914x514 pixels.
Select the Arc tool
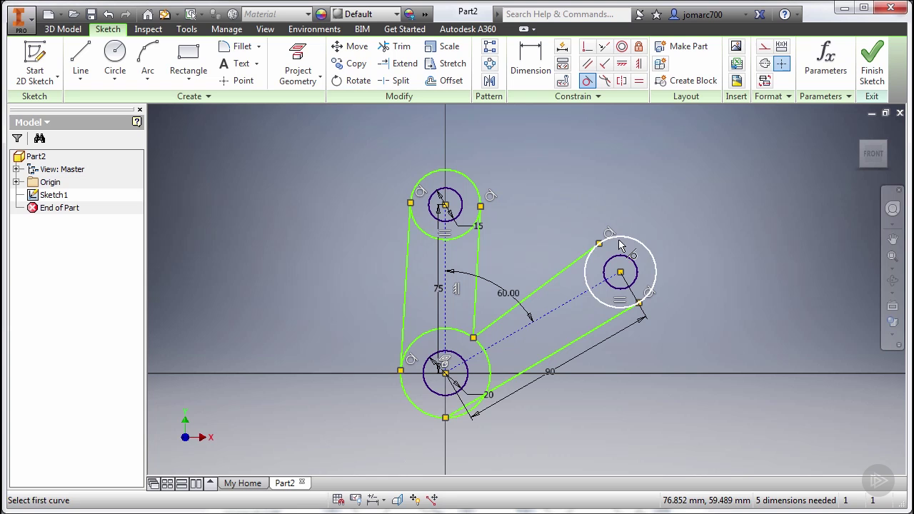click(x=148, y=59)
